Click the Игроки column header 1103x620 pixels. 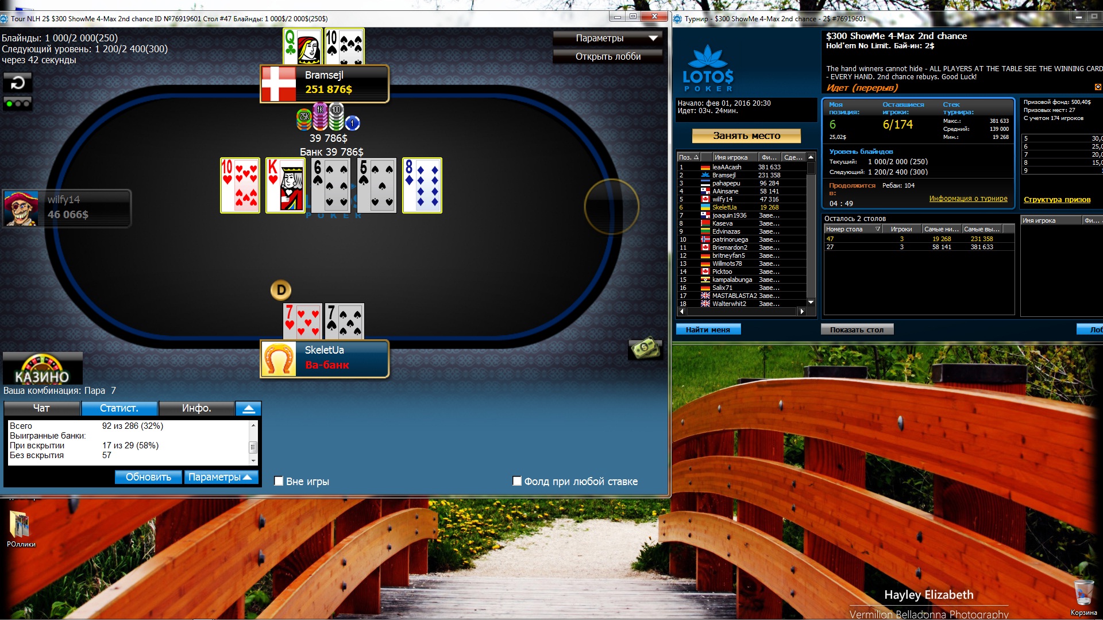coord(901,229)
